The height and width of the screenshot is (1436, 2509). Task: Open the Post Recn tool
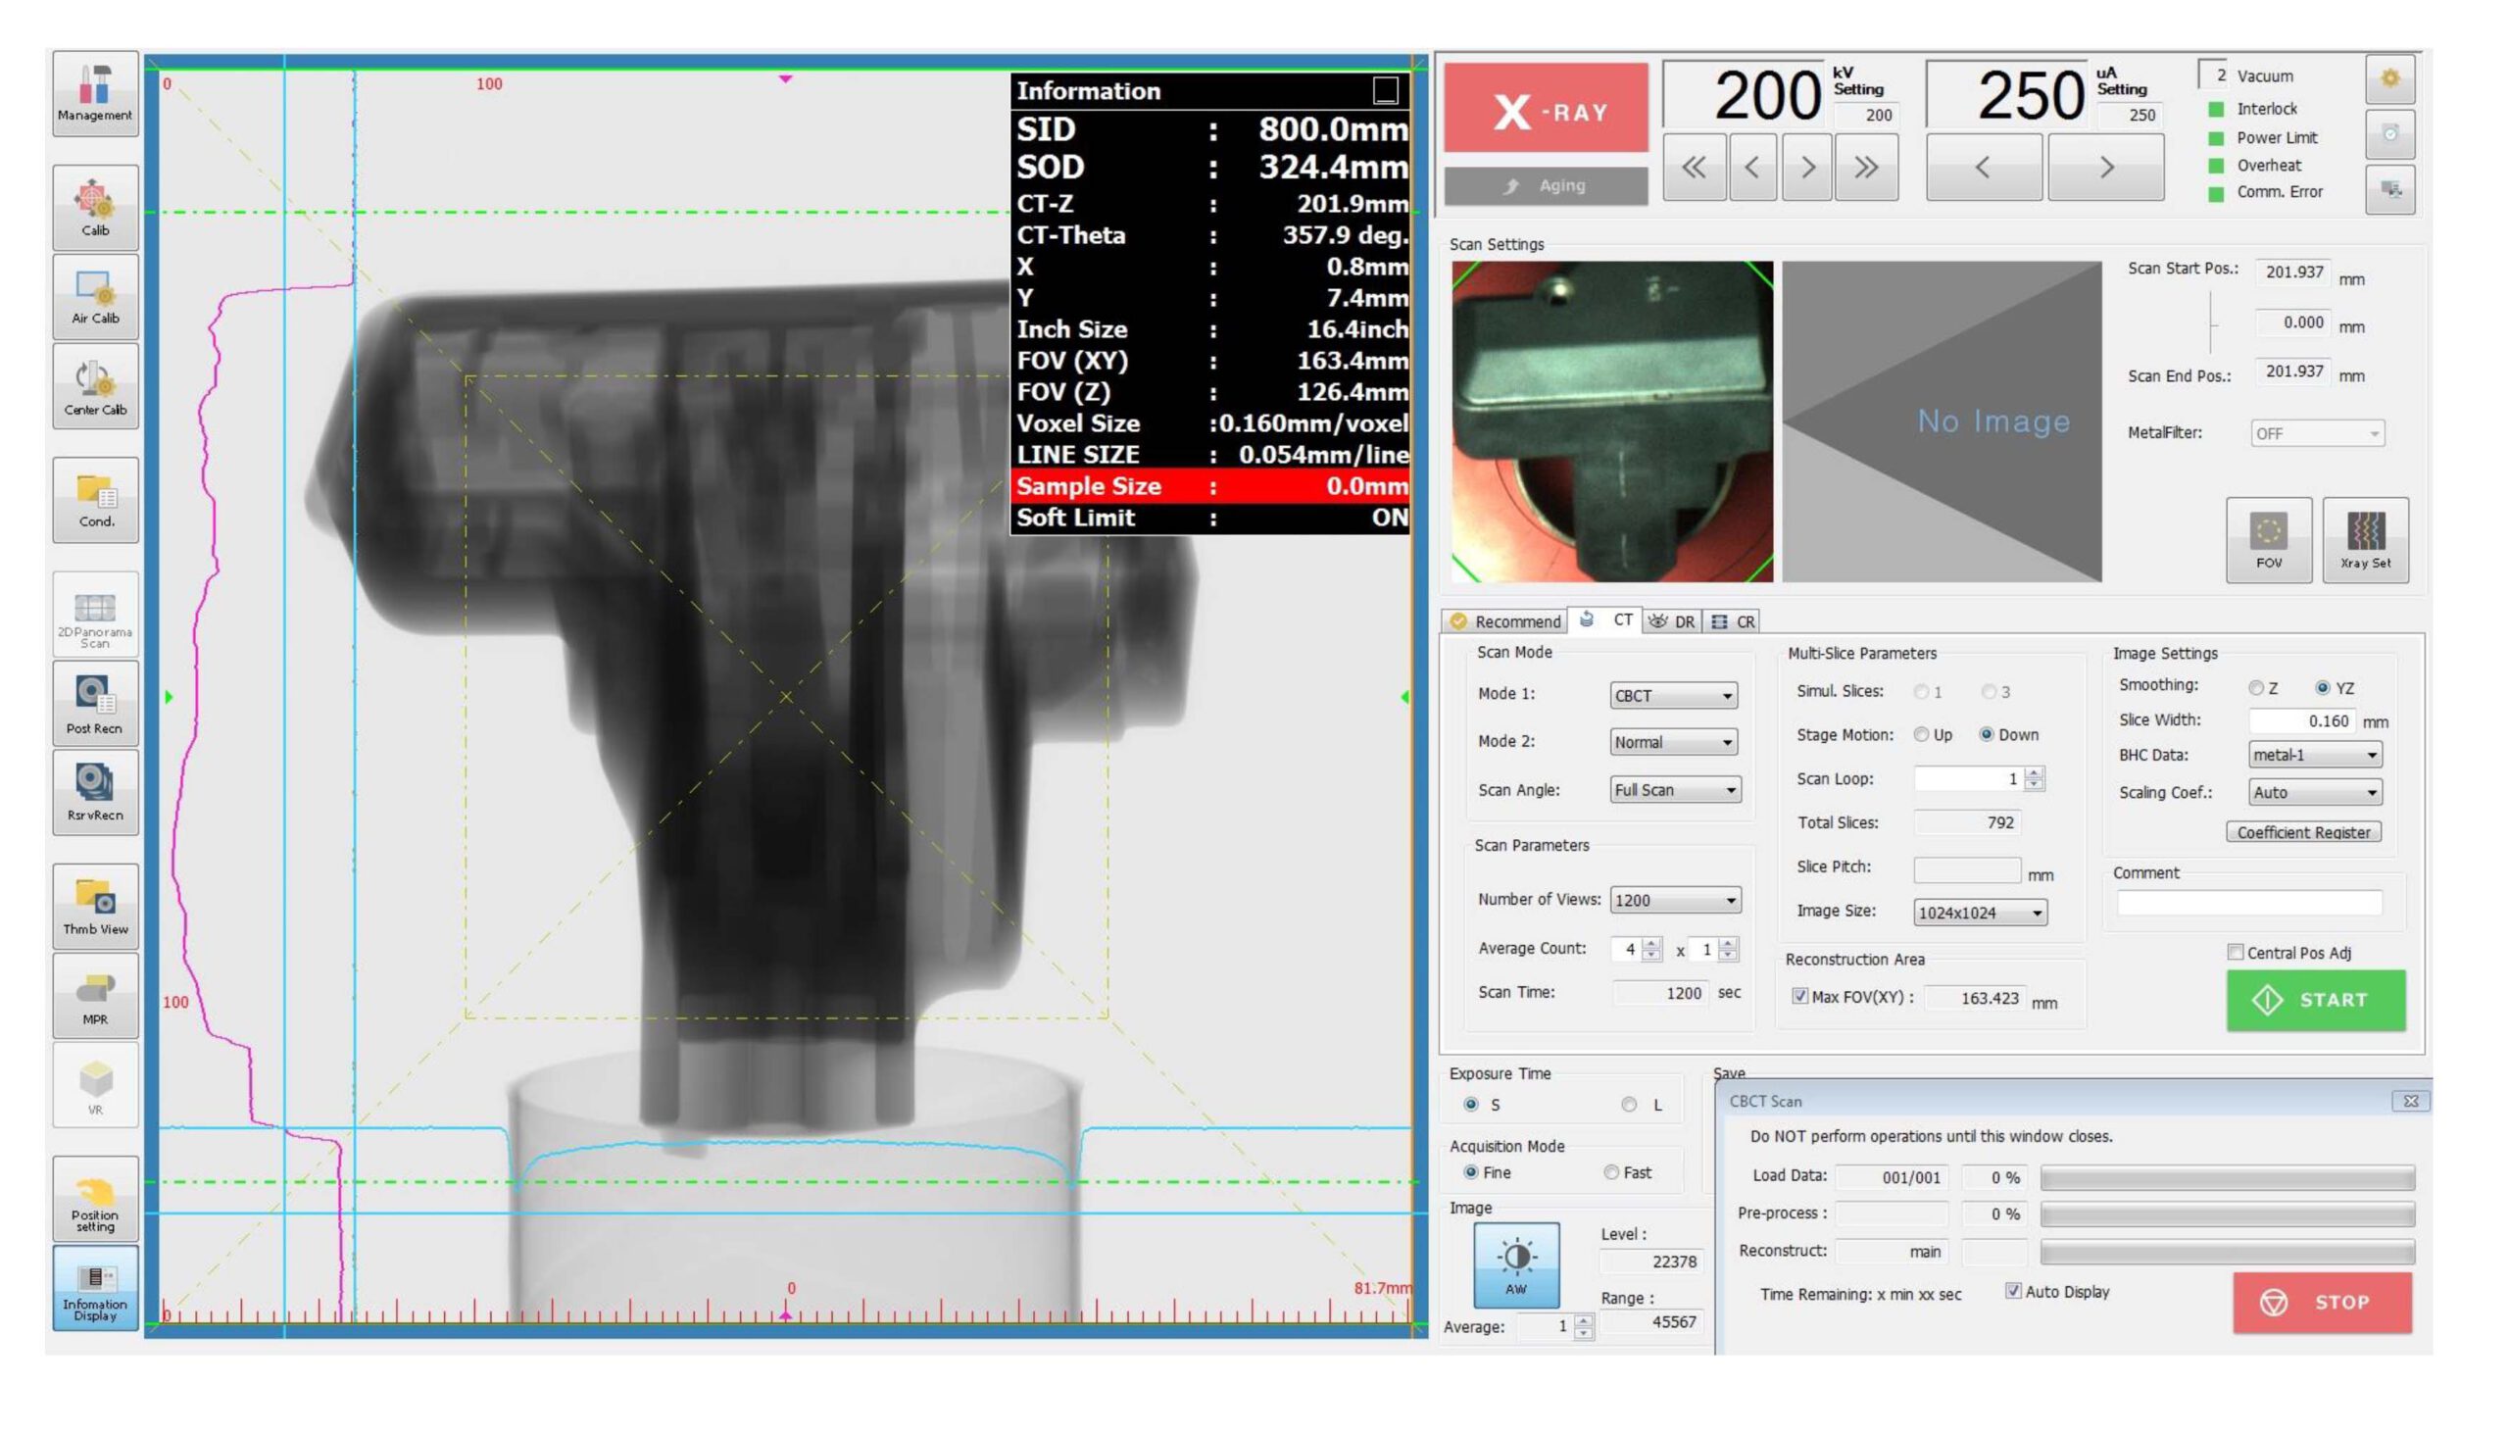95,704
